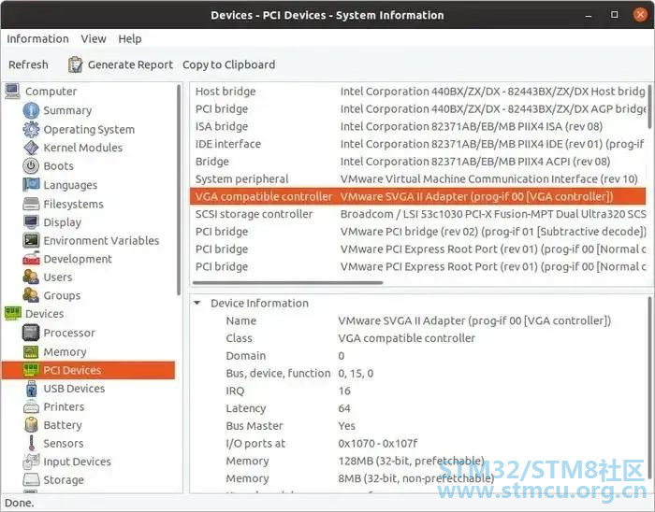This screenshot has height=512, width=655.
Task: Click the IRQ value 16
Action: pyautogui.click(x=344, y=391)
